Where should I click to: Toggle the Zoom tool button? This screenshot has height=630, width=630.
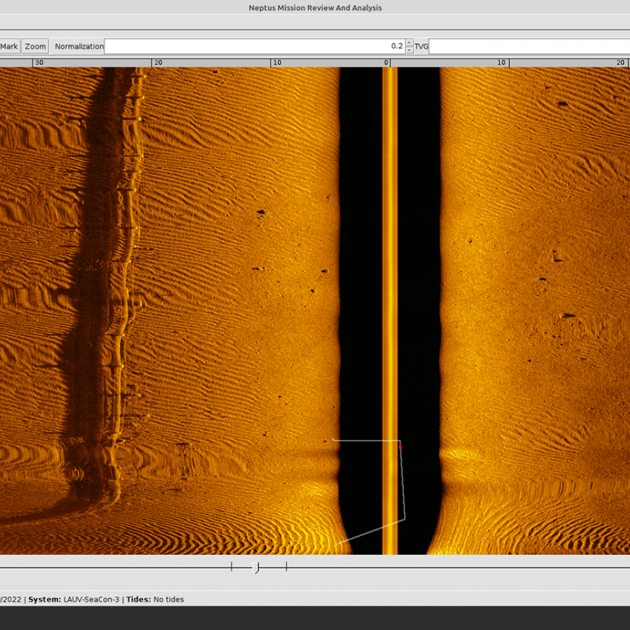(35, 47)
